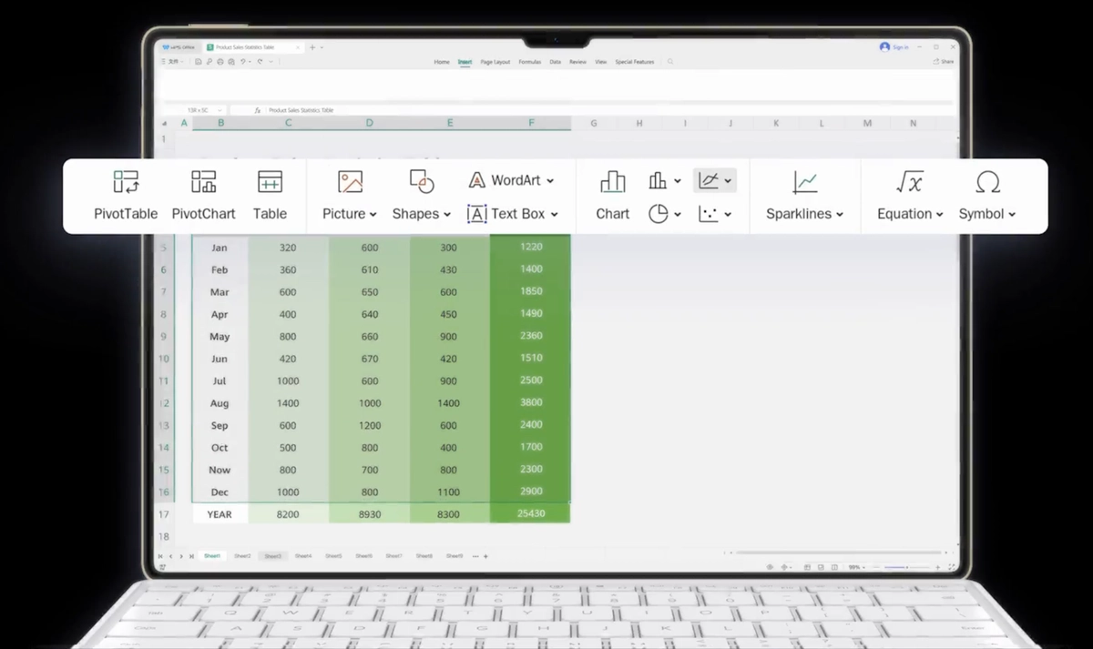
Task: Open the Chart dialog
Action: click(x=612, y=196)
